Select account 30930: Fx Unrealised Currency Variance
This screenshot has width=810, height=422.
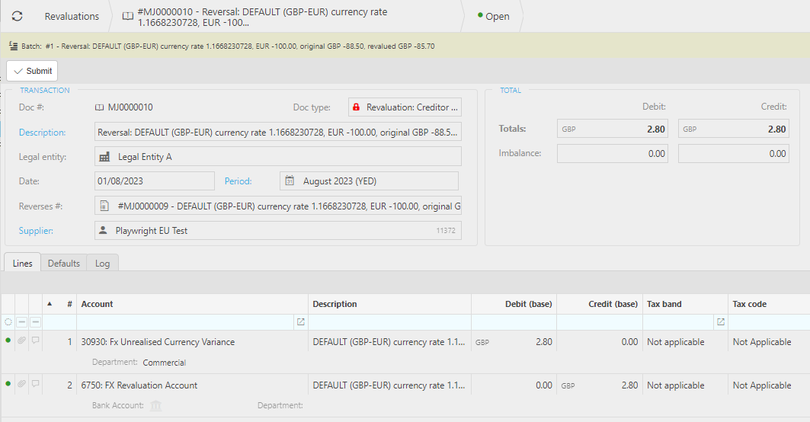coord(158,342)
